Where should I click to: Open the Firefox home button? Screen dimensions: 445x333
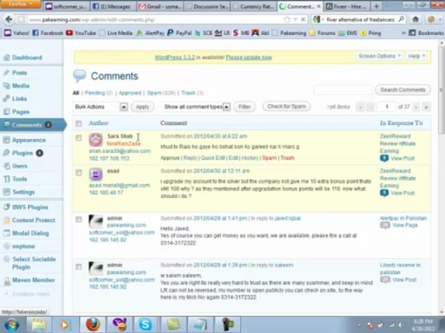click(416, 19)
